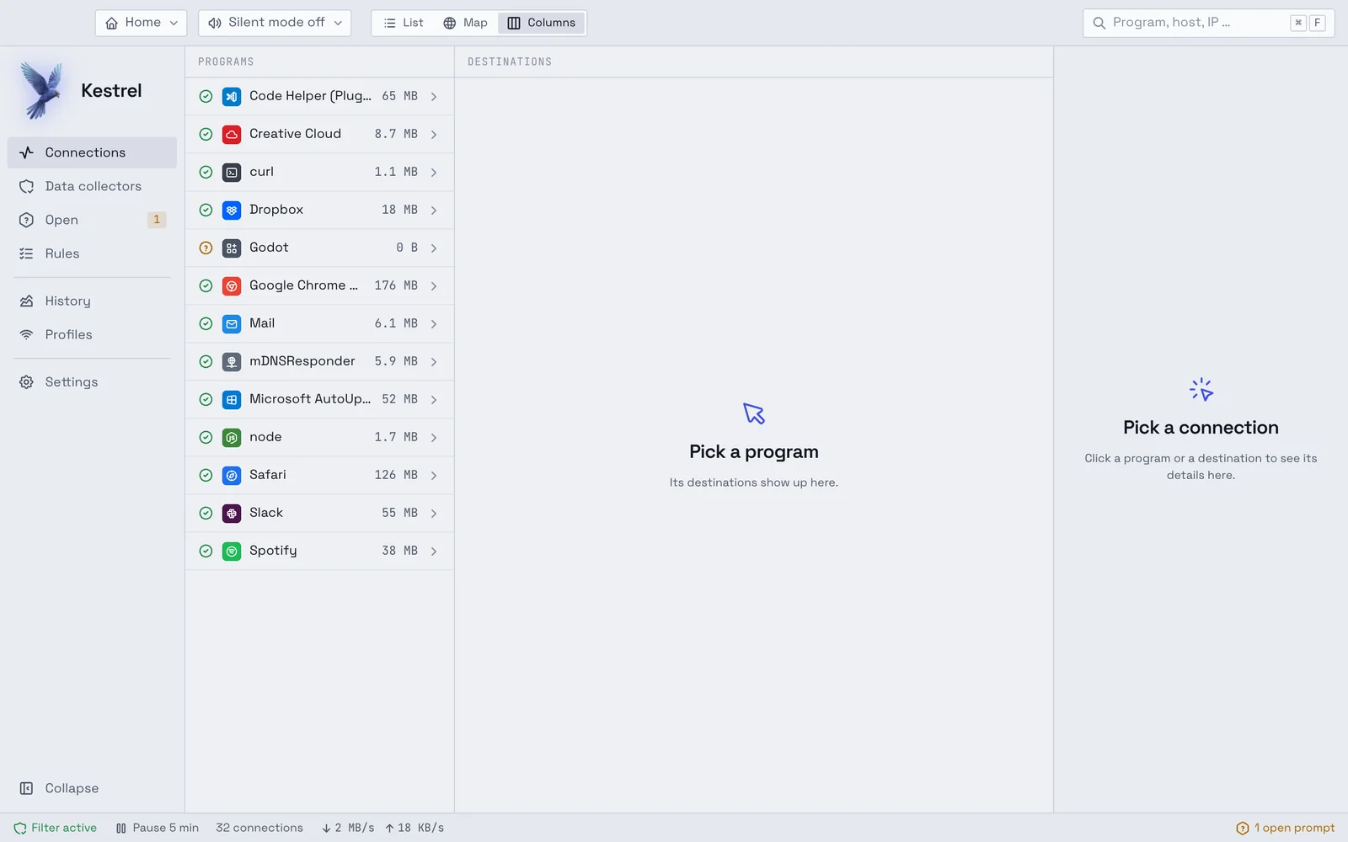Click Pause 5 min in status bar
The width and height of the screenshot is (1348, 842).
pyautogui.click(x=157, y=829)
